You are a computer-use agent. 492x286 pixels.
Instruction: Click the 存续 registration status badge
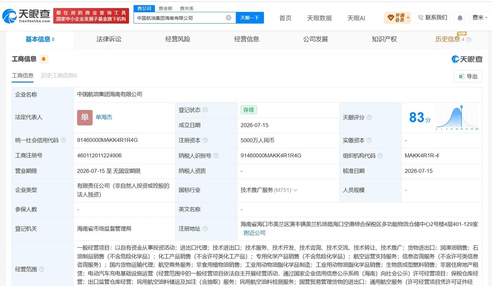click(249, 110)
